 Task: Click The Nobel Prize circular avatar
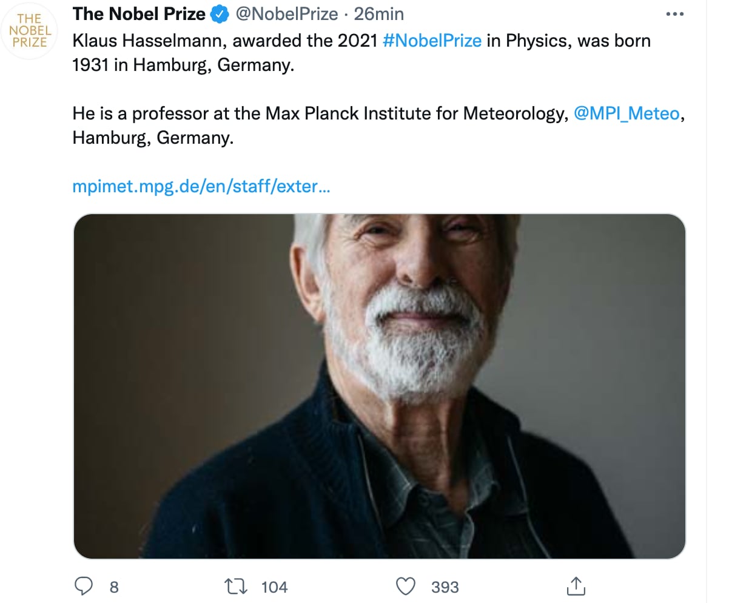click(x=29, y=30)
